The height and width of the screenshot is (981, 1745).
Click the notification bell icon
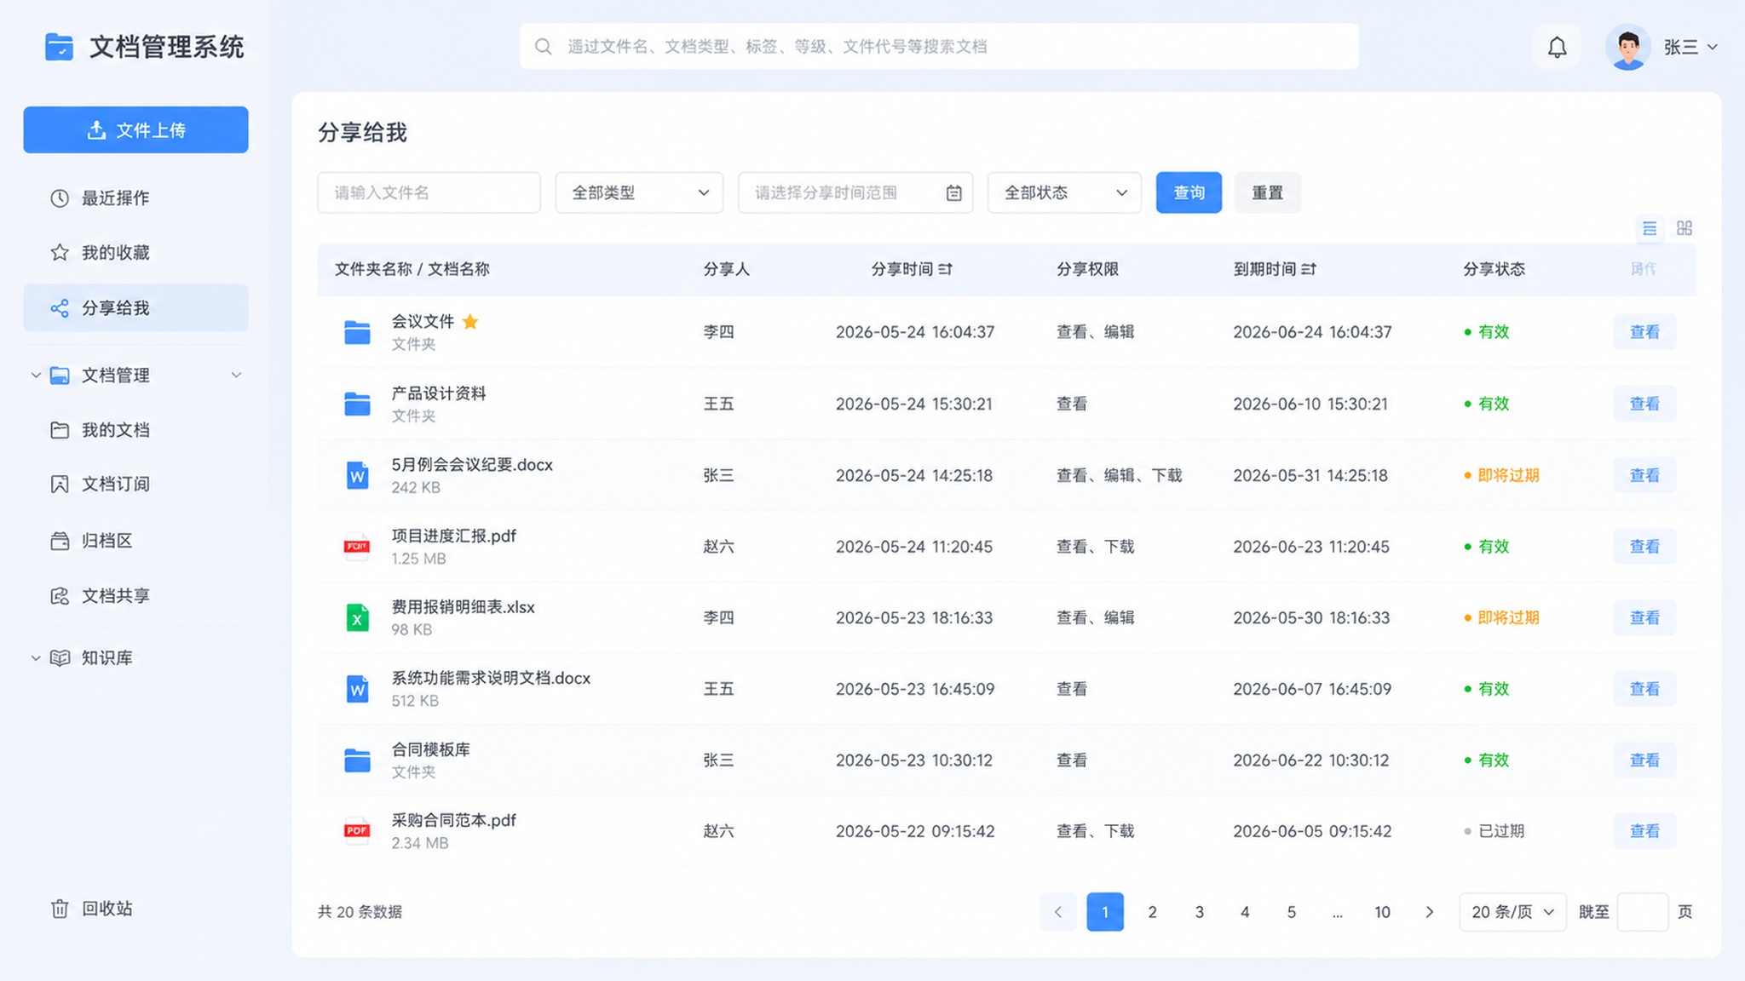coord(1557,47)
